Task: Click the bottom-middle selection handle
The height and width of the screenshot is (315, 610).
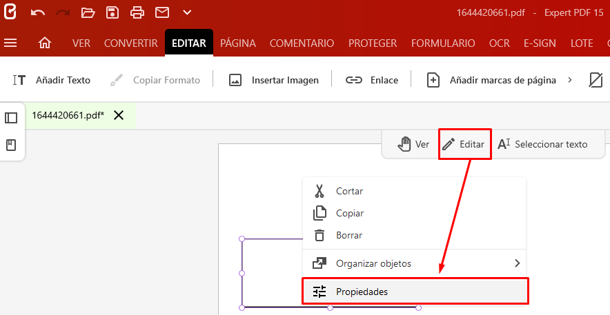Action: [x=330, y=307]
